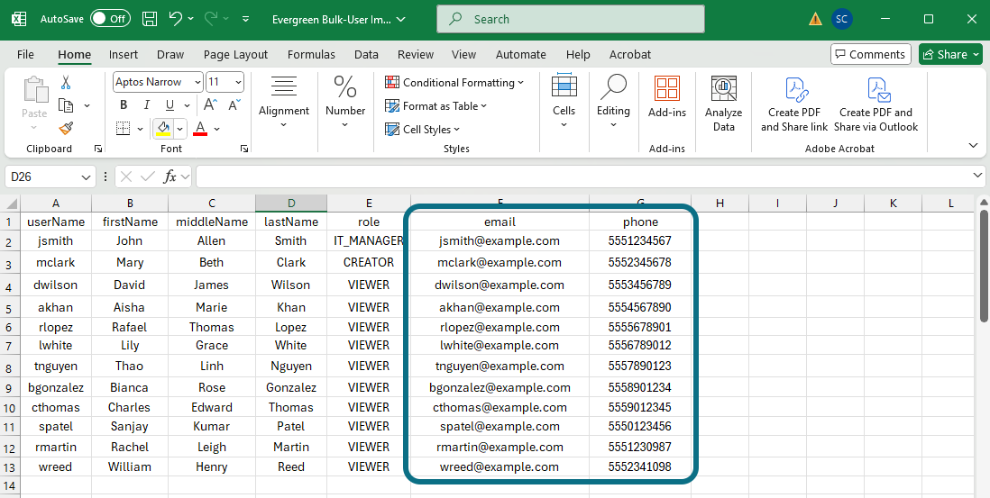Open the Cells group menu
The width and height of the screenshot is (990, 498).
coord(564,102)
